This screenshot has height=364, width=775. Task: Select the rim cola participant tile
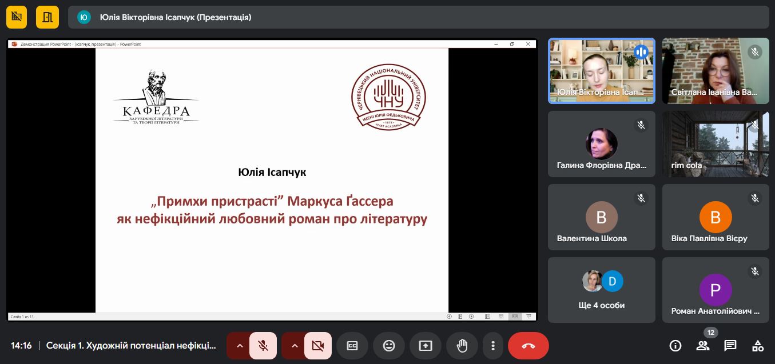716,143
